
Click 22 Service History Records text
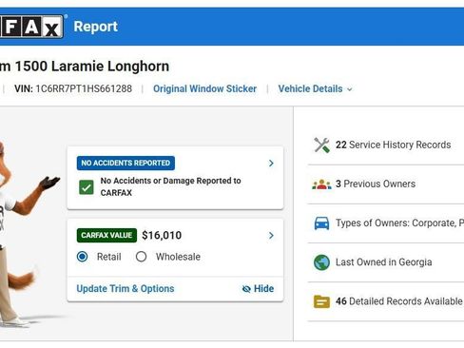tap(393, 145)
